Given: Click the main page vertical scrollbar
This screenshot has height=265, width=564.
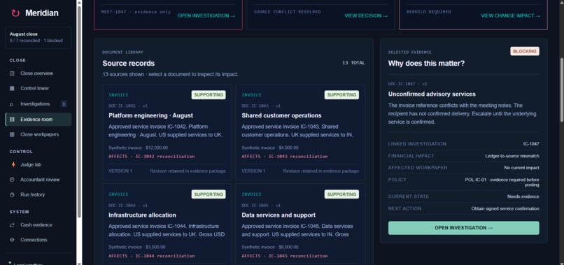Looking at the screenshot, I should [562, 90].
